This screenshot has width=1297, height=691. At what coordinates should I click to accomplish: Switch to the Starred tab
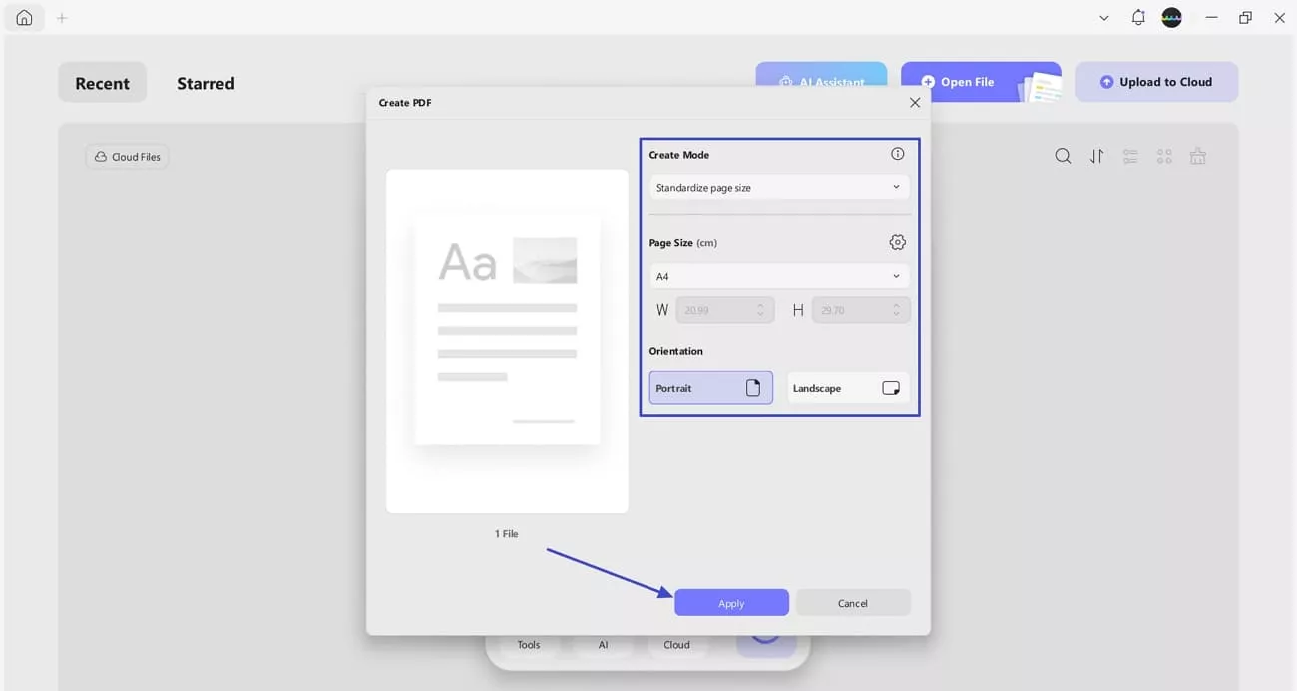coord(206,83)
